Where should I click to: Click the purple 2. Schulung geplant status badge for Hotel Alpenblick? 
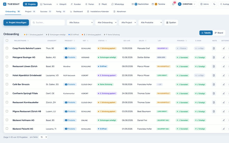coord(107,75)
